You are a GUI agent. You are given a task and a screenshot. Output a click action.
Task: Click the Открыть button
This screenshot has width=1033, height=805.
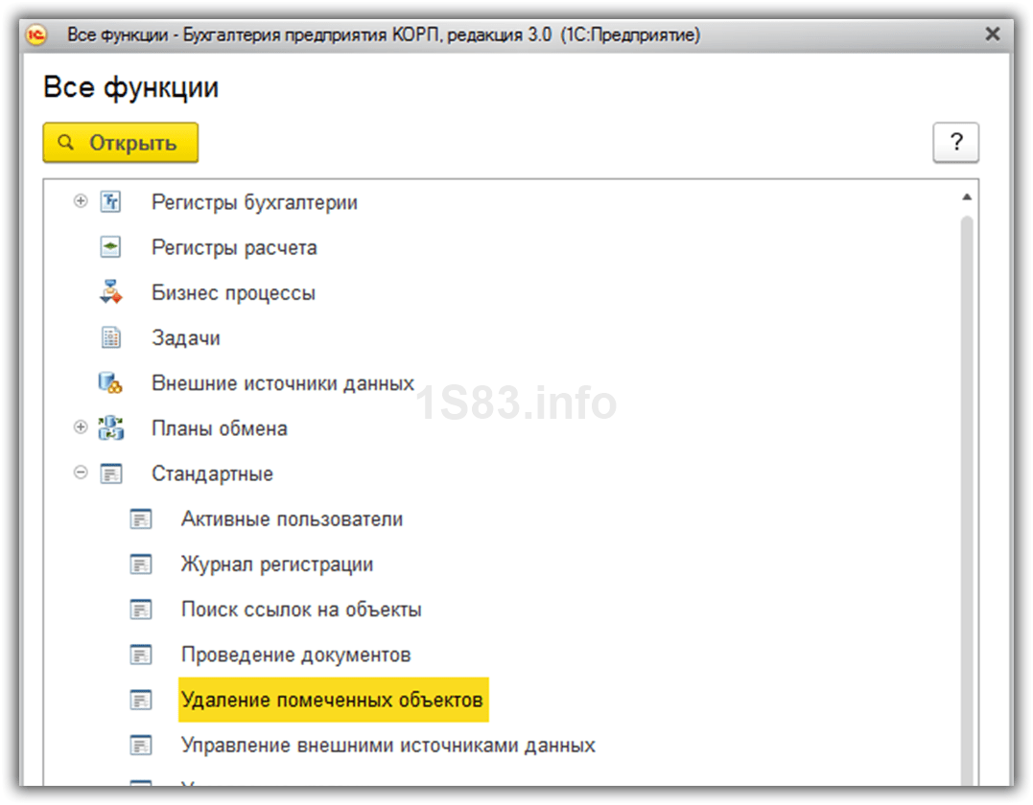(121, 142)
